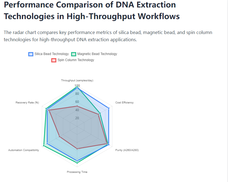Viewport: 228px width, 182px height.
Task: Click the vertical scrollbar on the right edge
Action: point(227,91)
